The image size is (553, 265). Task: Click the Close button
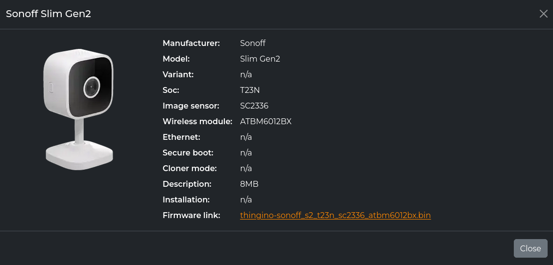click(x=530, y=248)
